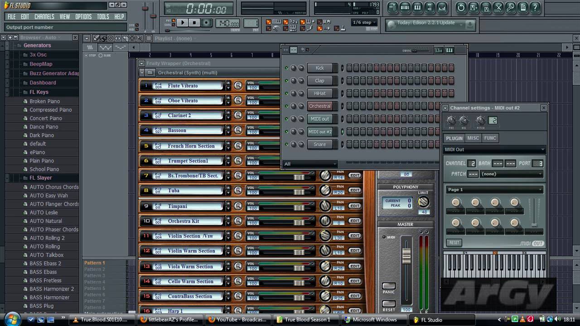Click the RESET button in MIDI Out plugin

(x=454, y=243)
